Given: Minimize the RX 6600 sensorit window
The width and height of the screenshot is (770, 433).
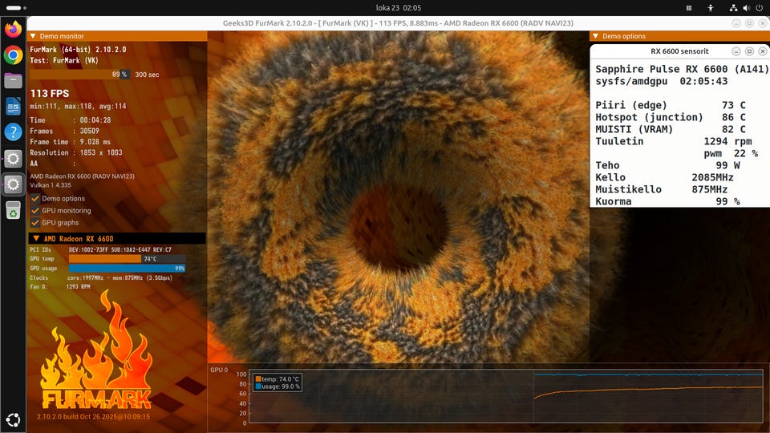Looking at the screenshot, I should (x=736, y=51).
